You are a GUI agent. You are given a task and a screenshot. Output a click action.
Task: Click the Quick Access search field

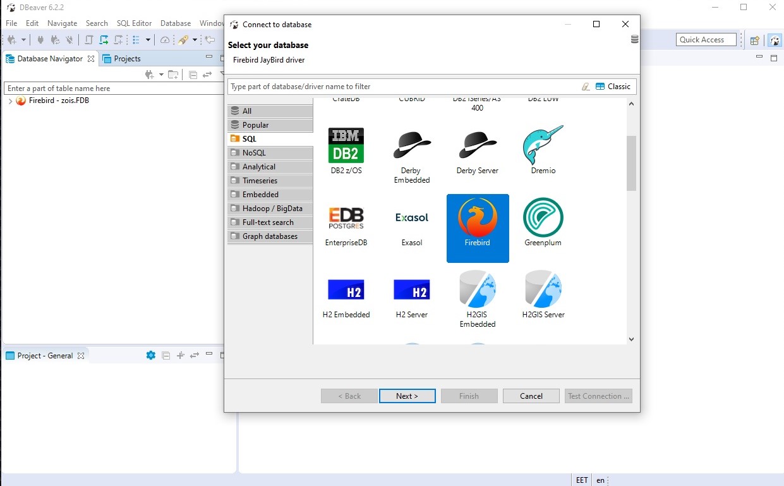(706, 40)
